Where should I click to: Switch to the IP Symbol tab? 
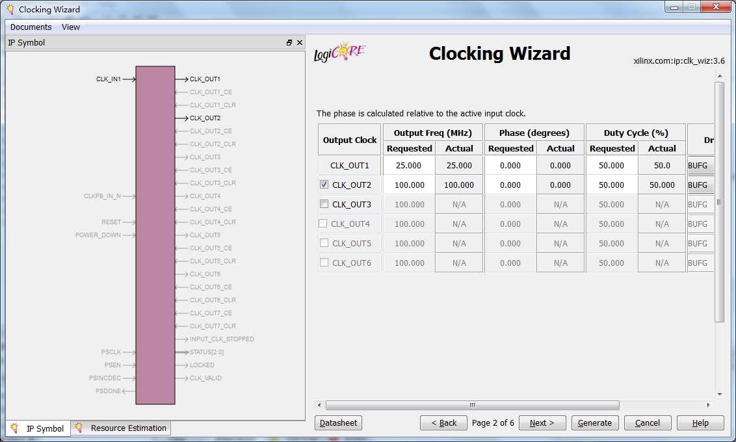[x=38, y=428]
